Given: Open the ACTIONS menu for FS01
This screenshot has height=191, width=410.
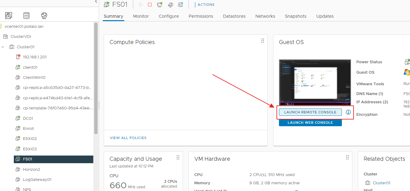Looking at the screenshot, I should point(204,5).
